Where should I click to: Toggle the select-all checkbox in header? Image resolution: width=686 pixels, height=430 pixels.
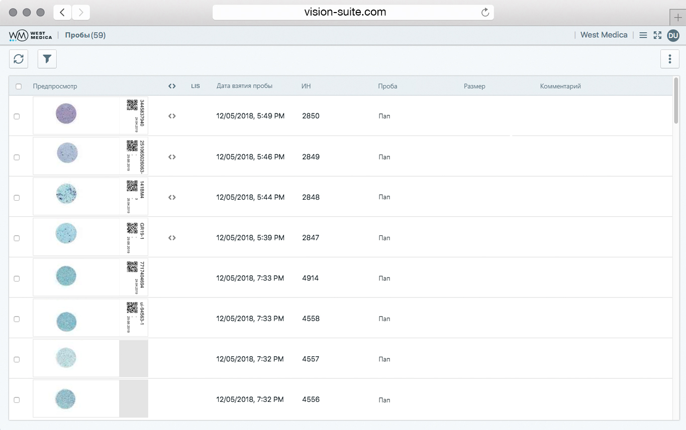coord(19,86)
